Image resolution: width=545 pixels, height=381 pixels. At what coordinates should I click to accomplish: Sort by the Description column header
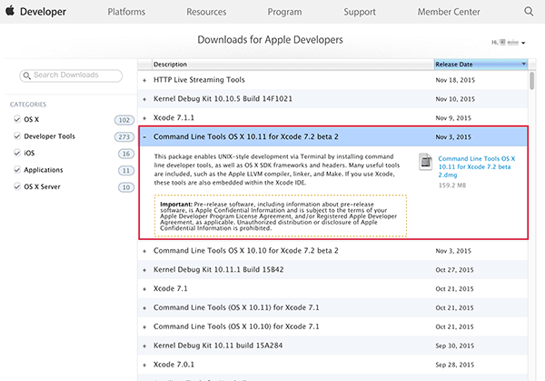(292, 65)
